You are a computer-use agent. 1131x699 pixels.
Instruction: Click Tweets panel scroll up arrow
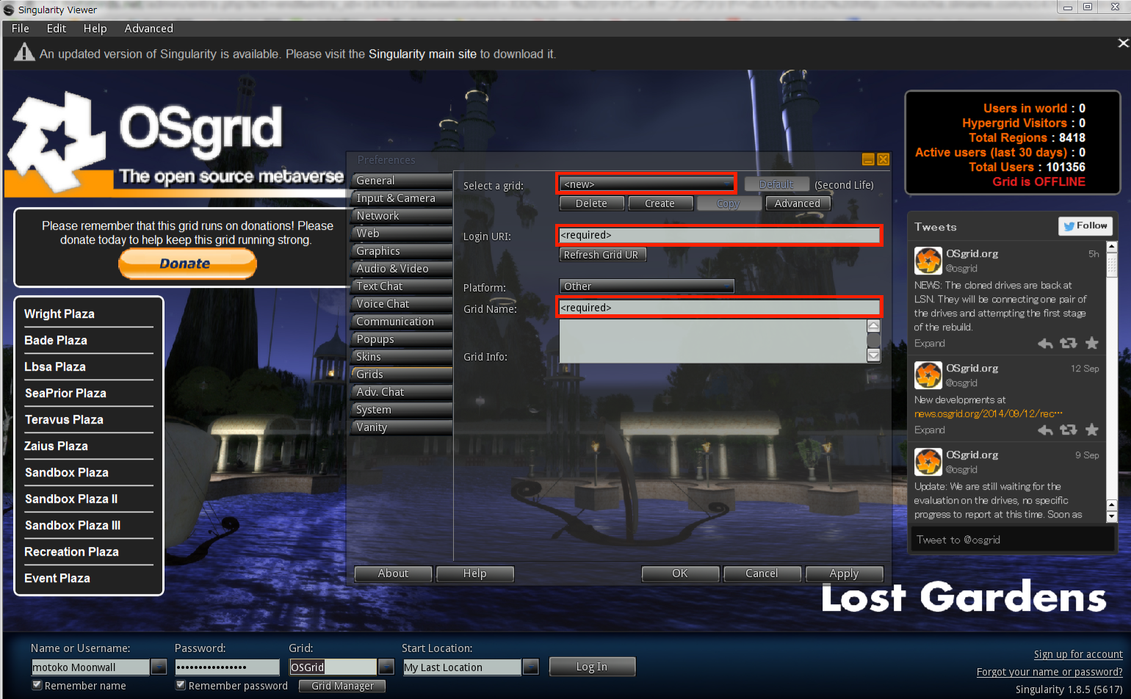[x=1111, y=247]
